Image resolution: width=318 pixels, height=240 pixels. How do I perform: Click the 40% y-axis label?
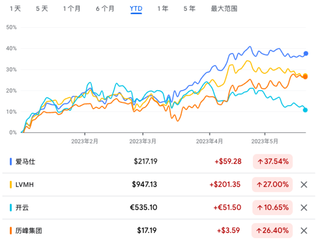pos(11,48)
